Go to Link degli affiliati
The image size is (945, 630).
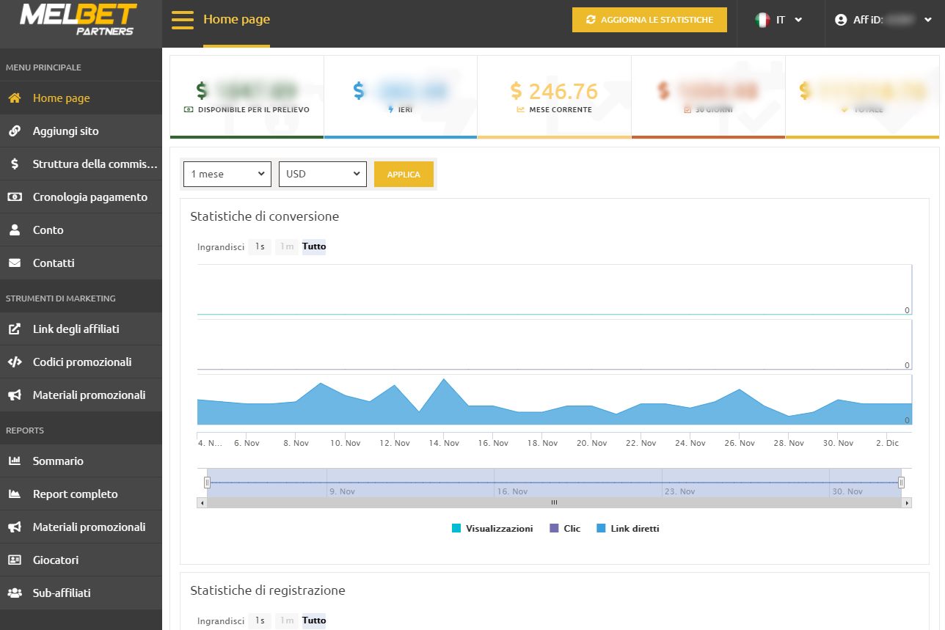tap(81, 329)
